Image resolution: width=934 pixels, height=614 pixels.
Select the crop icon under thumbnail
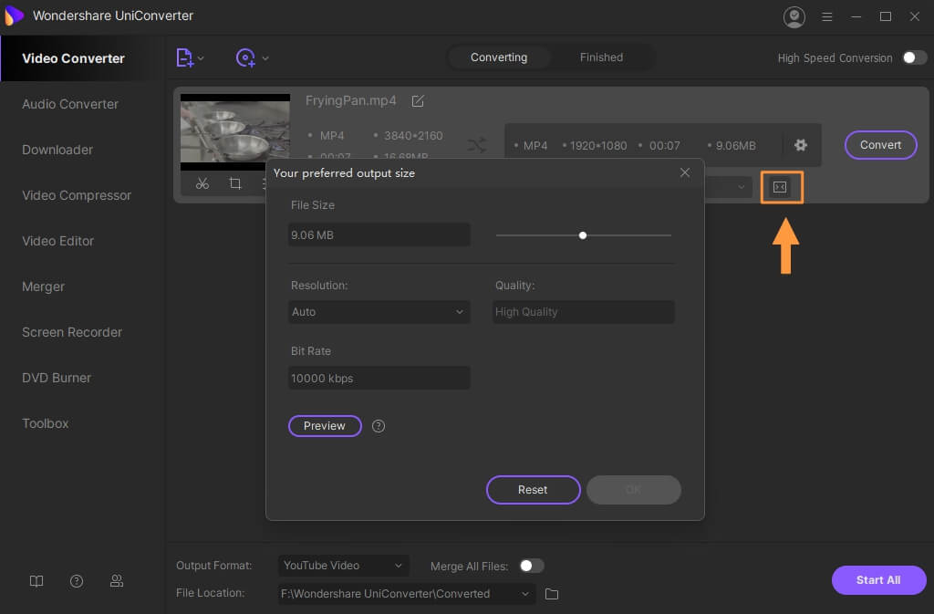tap(235, 183)
